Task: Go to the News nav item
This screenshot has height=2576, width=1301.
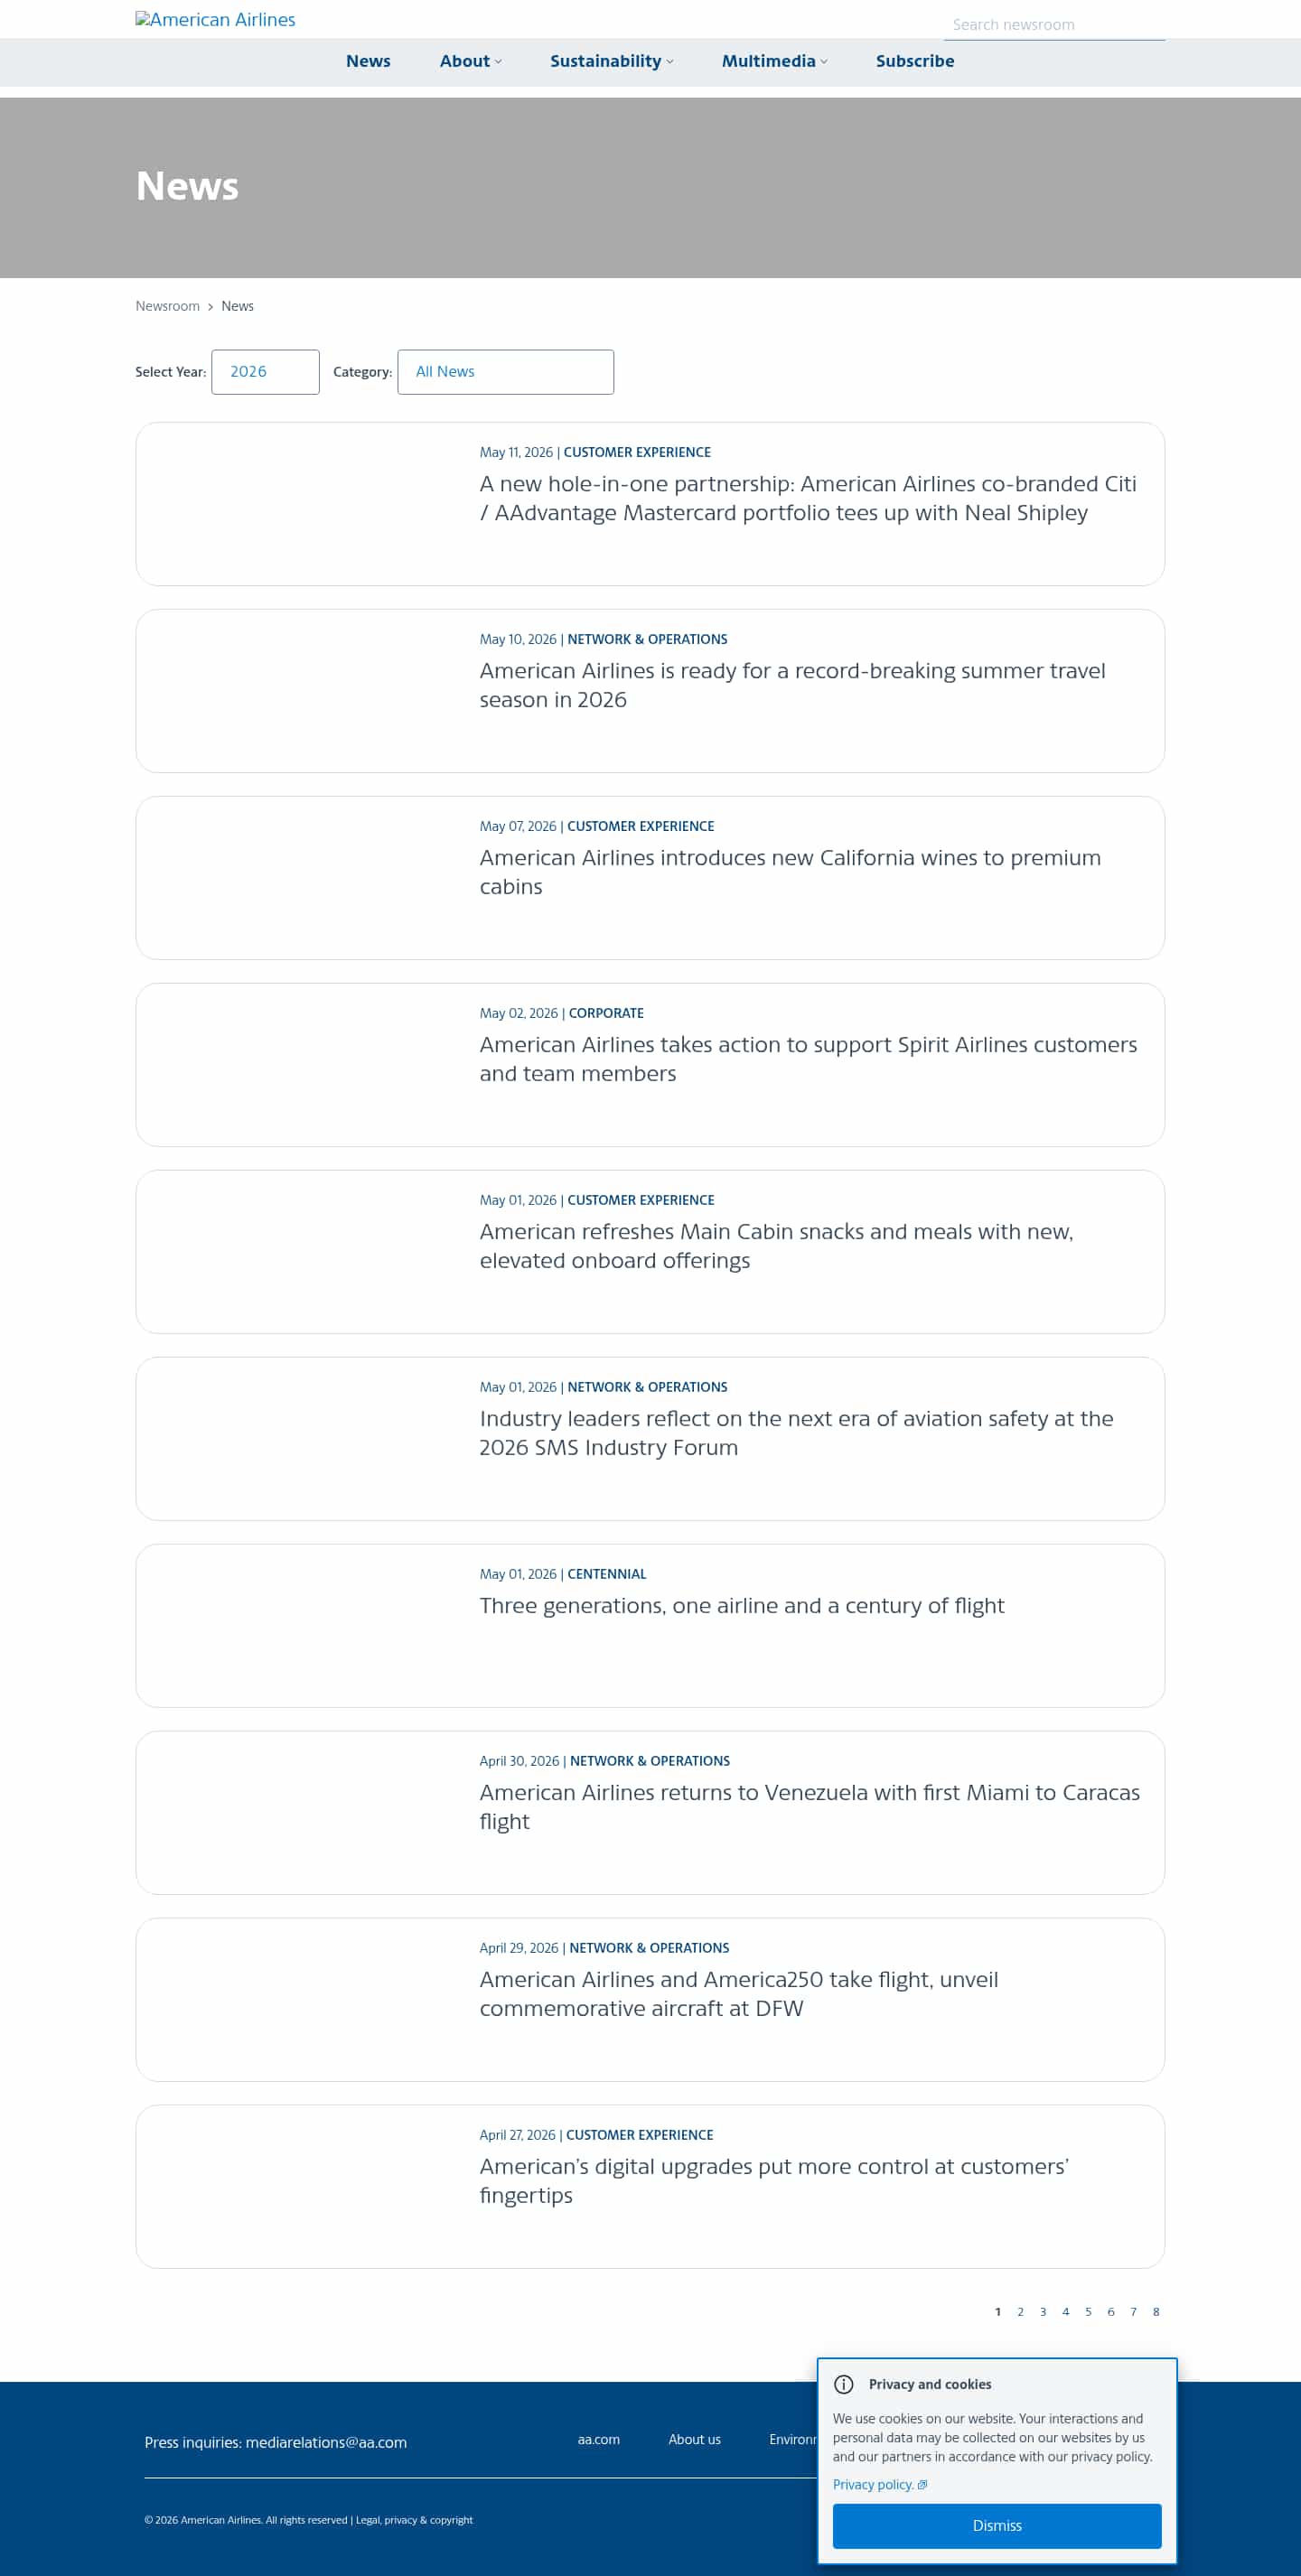Action: coord(368,61)
